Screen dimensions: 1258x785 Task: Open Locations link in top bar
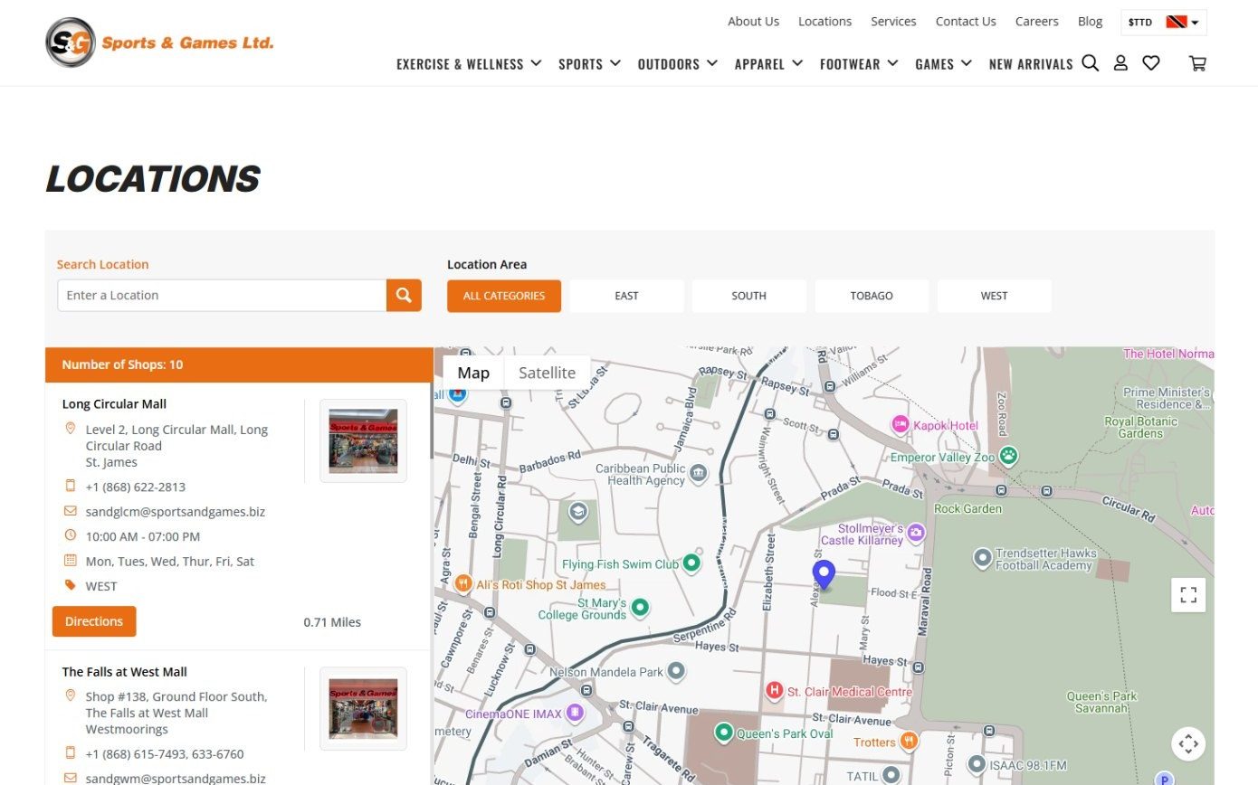pos(824,21)
